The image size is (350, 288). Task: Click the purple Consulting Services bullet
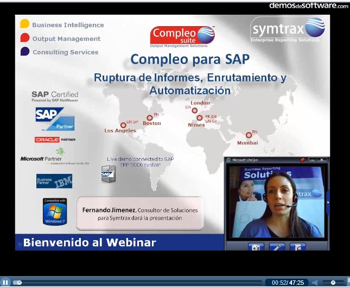25,51
